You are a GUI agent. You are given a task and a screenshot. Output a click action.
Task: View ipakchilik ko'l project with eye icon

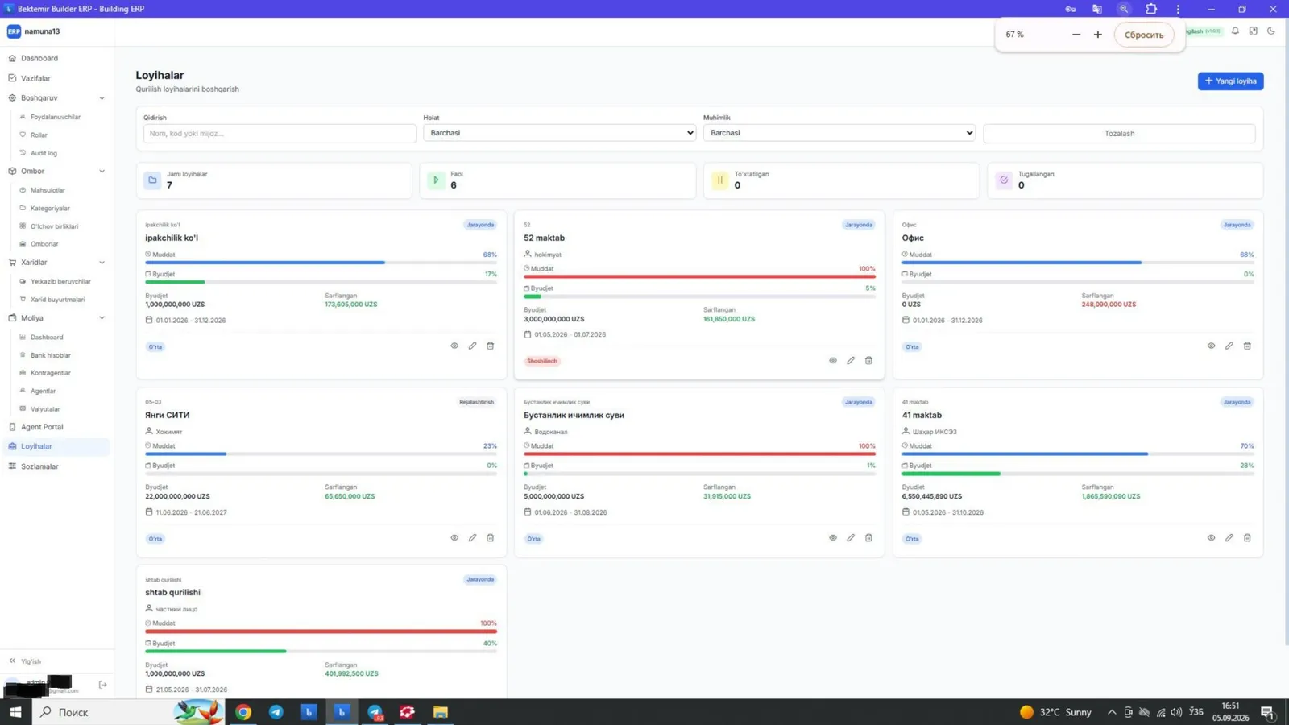[x=454, y=346]
